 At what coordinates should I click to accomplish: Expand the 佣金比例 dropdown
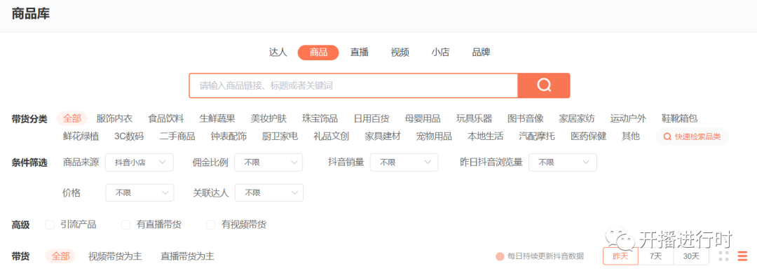click(268, 162)
